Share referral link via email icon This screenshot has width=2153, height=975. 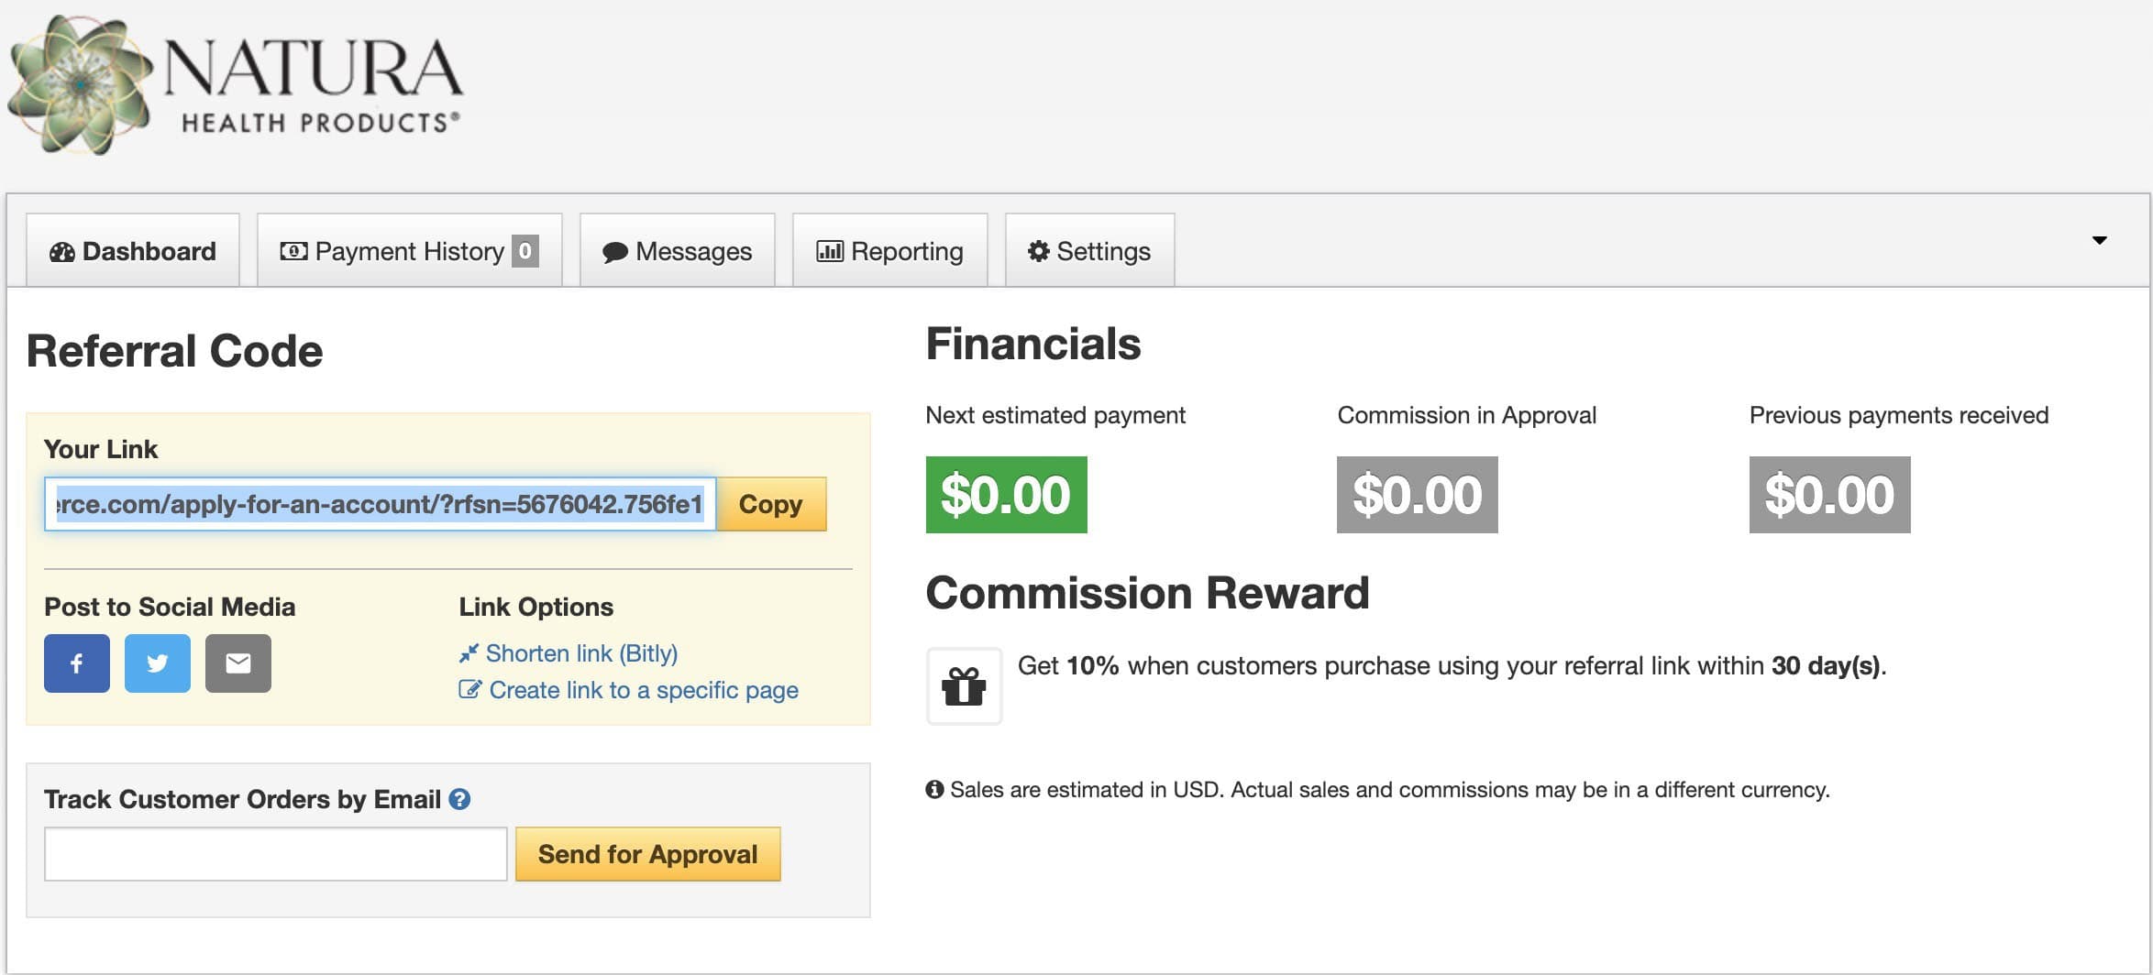[x=238, y=663]
